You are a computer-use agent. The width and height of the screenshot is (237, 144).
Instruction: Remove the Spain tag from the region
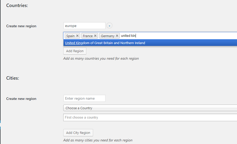click(x=77, y=36)
